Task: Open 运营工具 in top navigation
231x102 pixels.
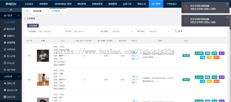Action: click(127, 4)
